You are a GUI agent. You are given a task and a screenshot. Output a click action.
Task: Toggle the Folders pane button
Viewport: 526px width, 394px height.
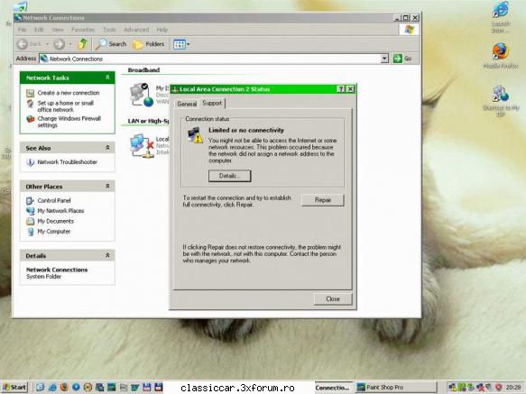click(148, 44)
